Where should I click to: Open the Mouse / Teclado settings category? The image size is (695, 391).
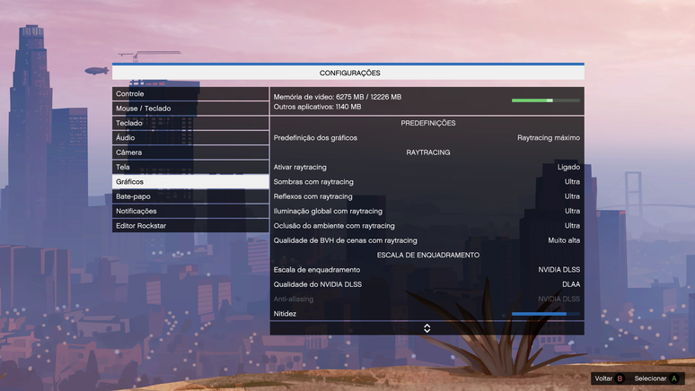click(x=190, y=109)
